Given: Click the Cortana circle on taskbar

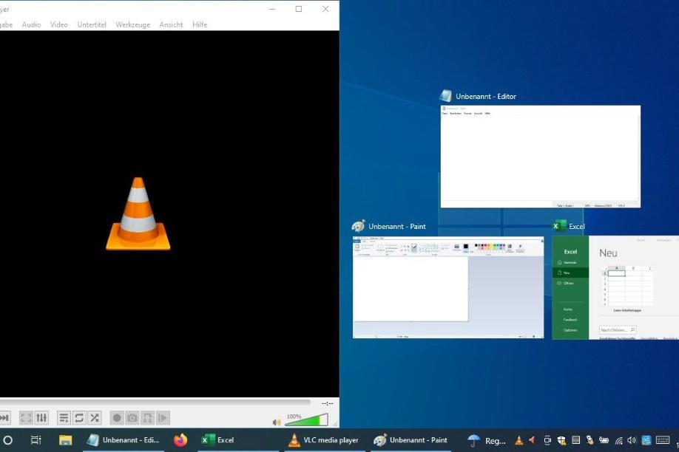Looking at the screenshot, I should tap(8, 440).
